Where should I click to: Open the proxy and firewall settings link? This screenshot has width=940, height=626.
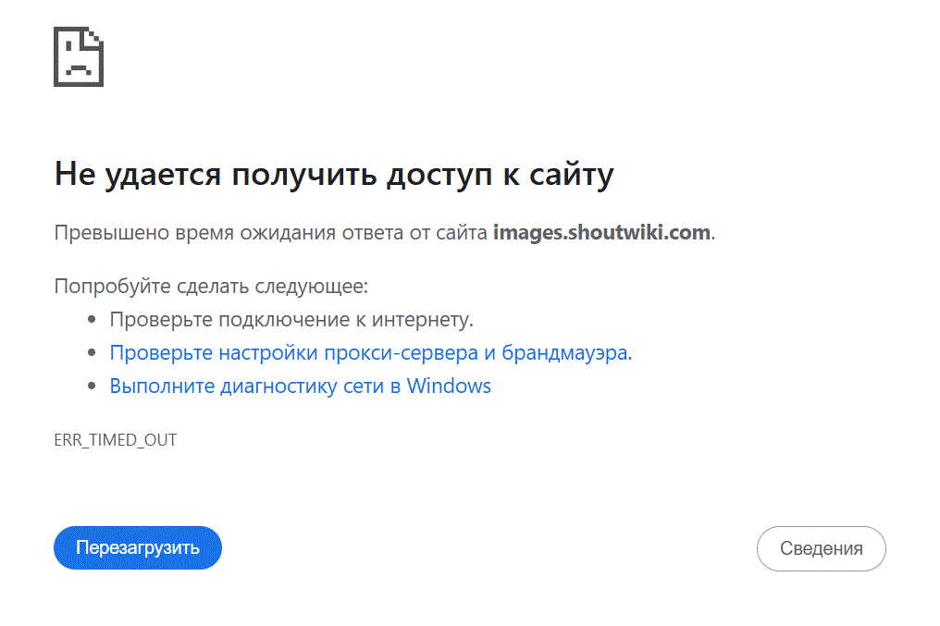[370, 353]
